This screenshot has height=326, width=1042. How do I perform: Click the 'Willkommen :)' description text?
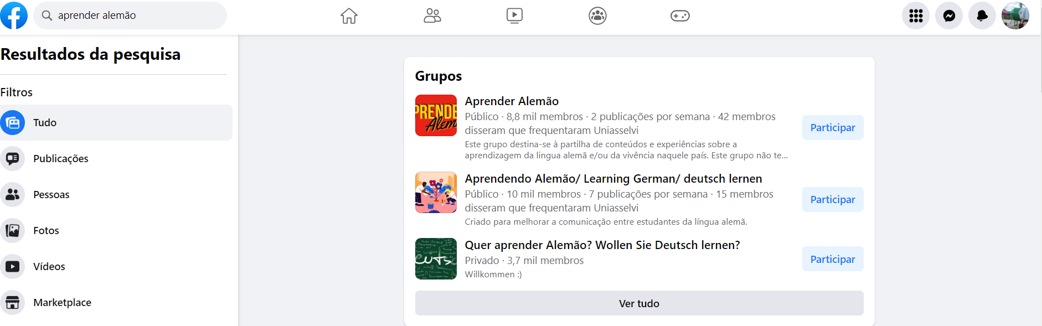pyautogui.click(x=493, y=275)
